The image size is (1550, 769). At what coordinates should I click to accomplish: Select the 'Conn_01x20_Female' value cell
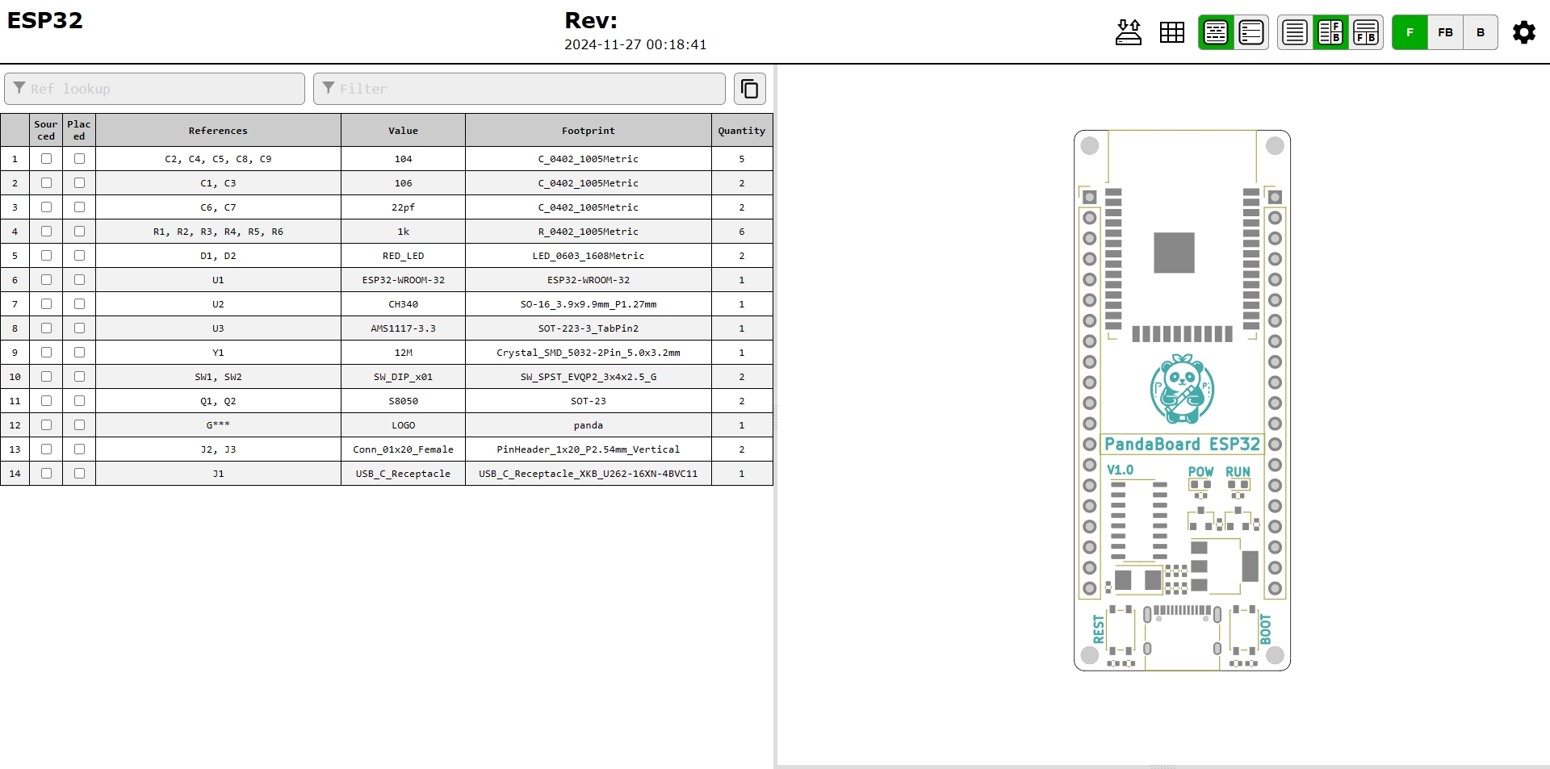coord(403,449)
